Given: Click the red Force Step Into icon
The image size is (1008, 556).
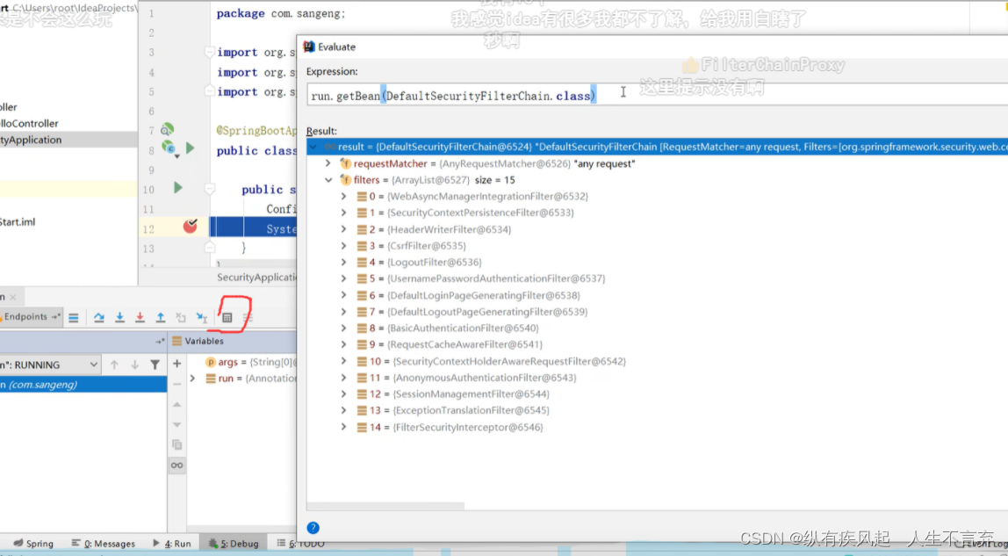Looking at the screenshot, I should 139,317.
